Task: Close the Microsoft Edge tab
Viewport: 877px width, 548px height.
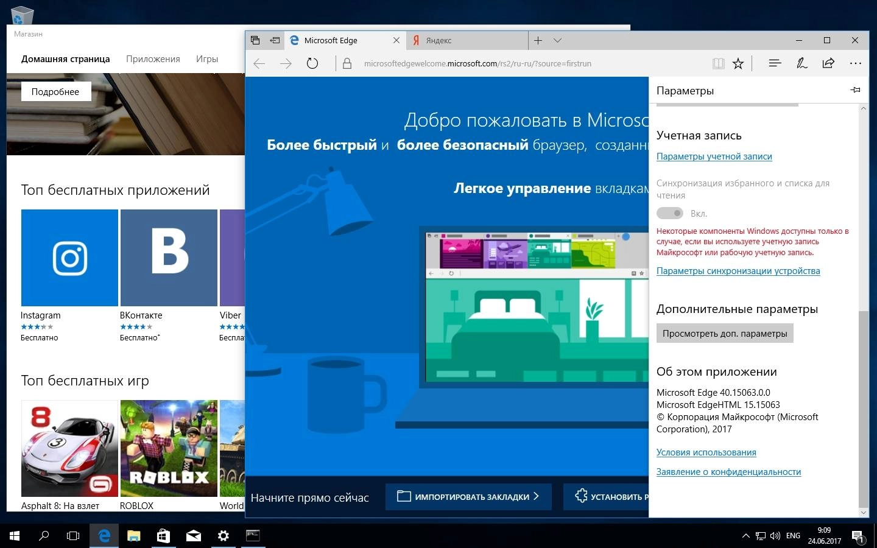Action: point(396,40)
